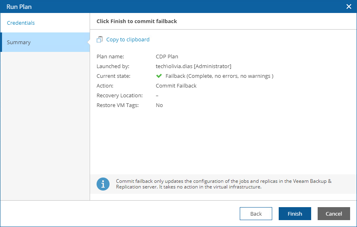Click the Commit Failback action value
This screenshot has width=357, height=227.
[x=176, y=86]
